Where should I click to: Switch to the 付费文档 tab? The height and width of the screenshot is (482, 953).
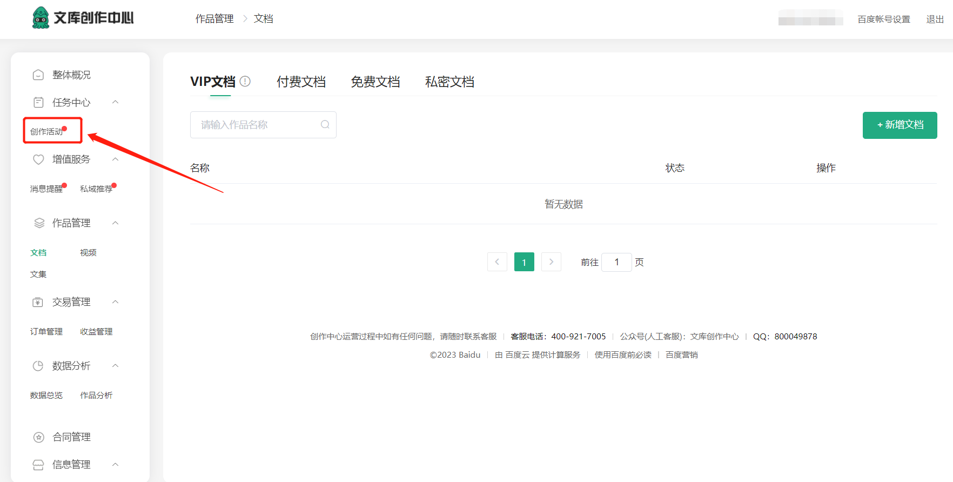pos(301,82)
